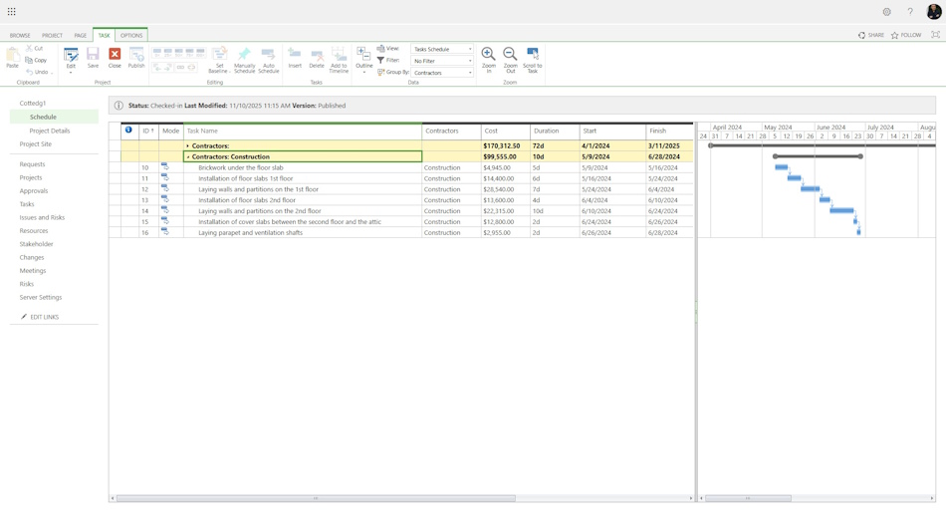Click the status info icon
The height and width of the screenshot is (532, 946).
pos(118,106)
